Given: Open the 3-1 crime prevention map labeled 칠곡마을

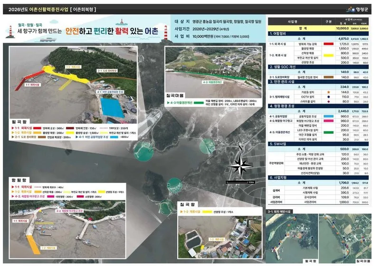Looking at the screenshot, I should coord(345,238).
